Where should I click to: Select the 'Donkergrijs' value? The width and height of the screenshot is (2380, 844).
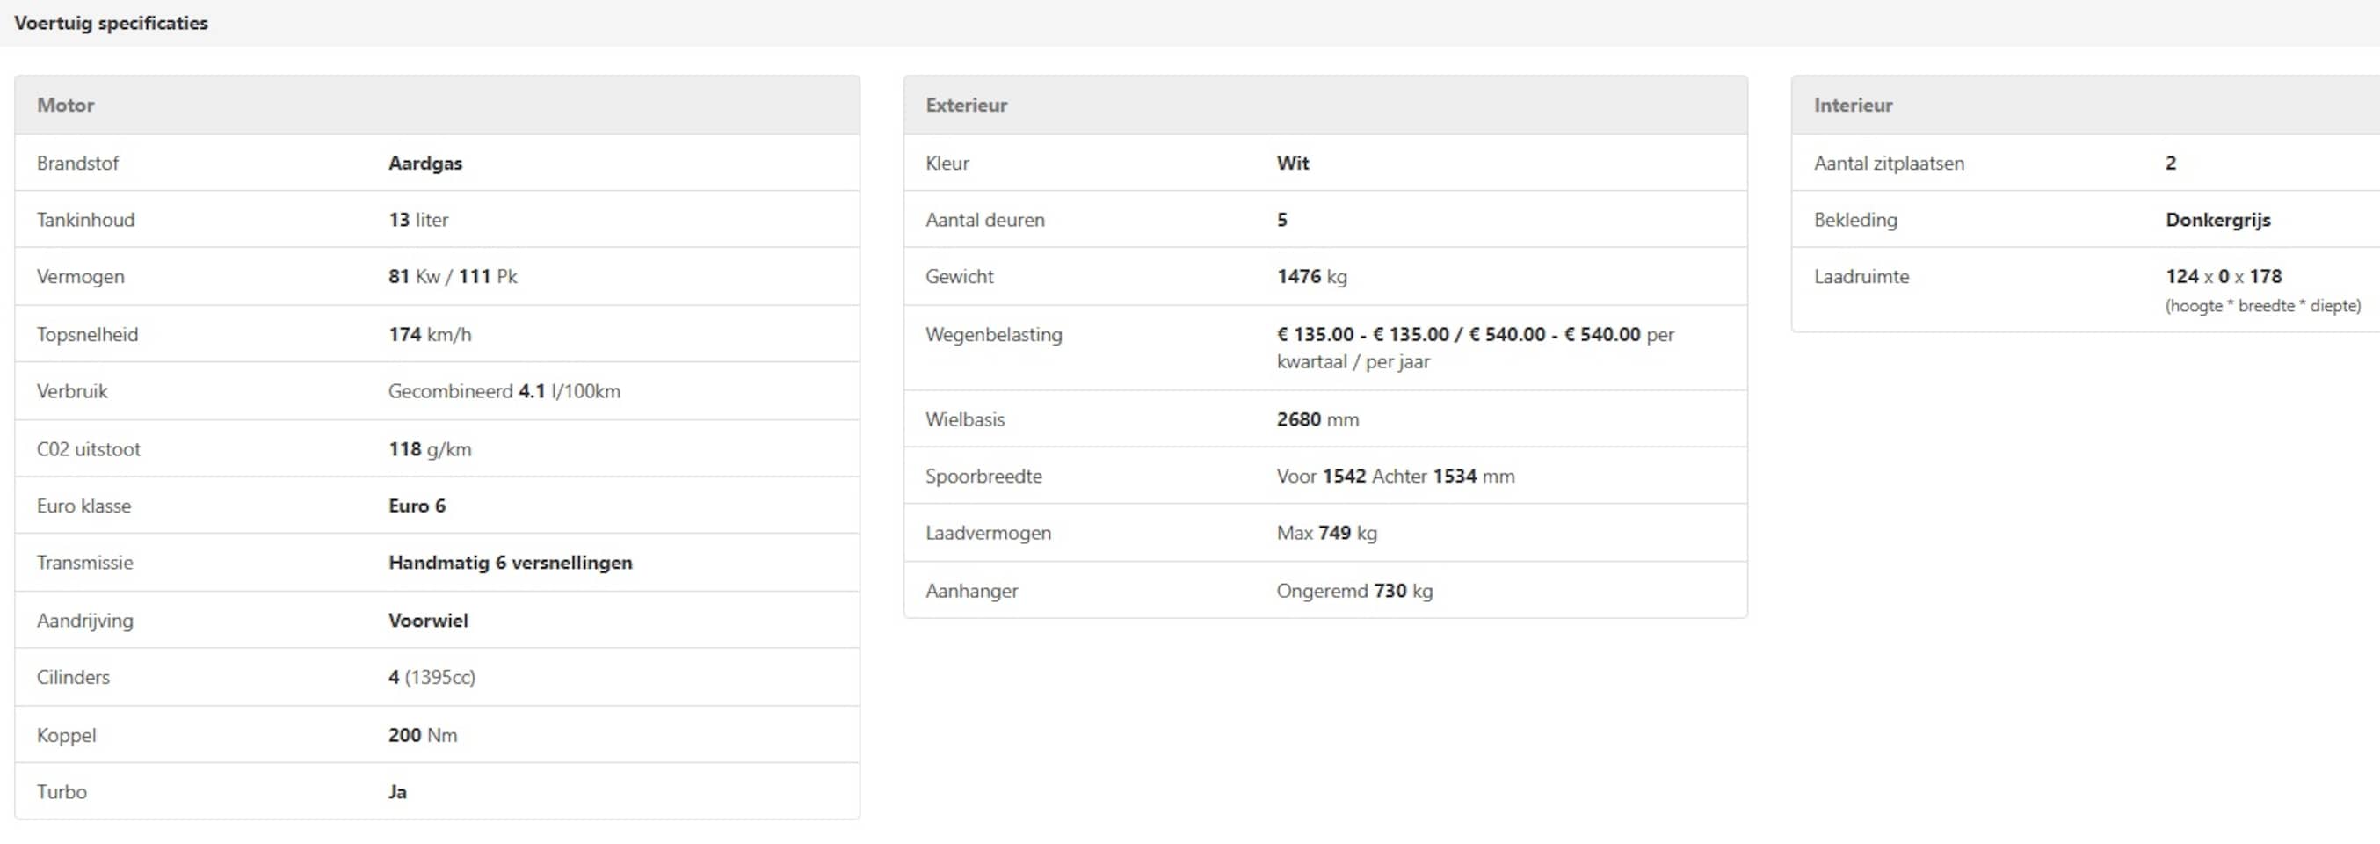coord(2217,220)
